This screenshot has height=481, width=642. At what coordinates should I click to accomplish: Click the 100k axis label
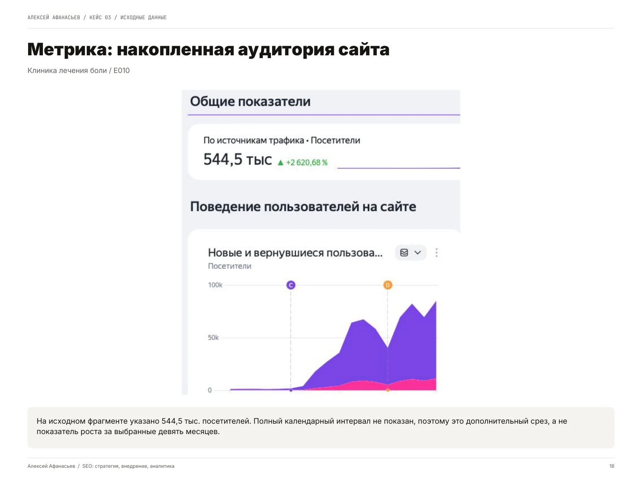215,285
